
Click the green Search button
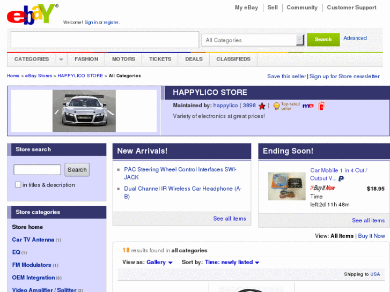(x=323, y=40)
